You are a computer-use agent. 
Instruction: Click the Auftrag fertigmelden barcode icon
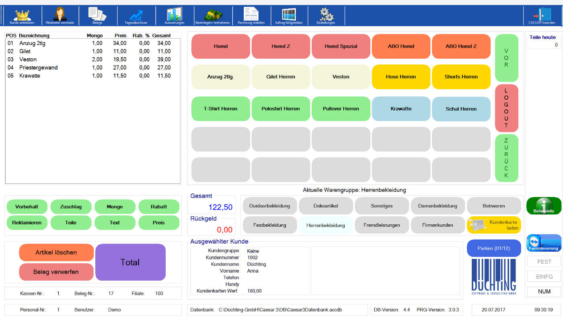(289, 16)
